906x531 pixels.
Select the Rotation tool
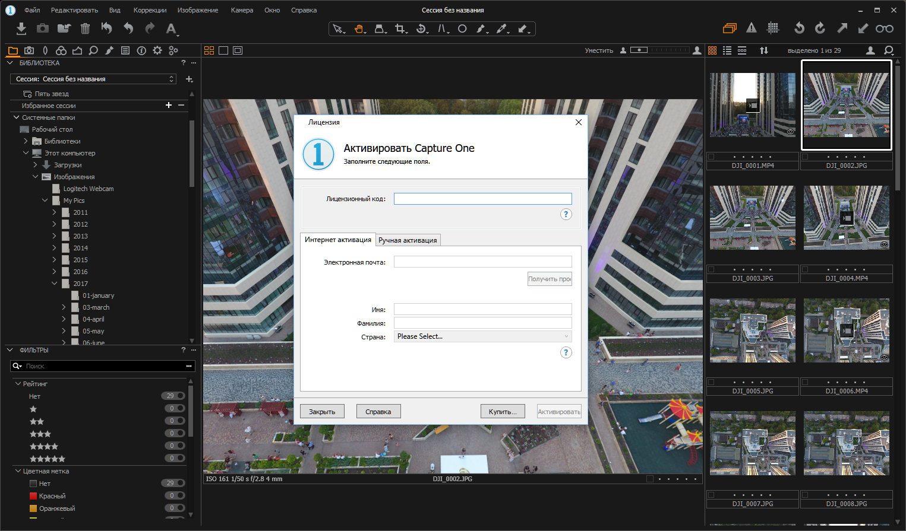pos(422,29)
